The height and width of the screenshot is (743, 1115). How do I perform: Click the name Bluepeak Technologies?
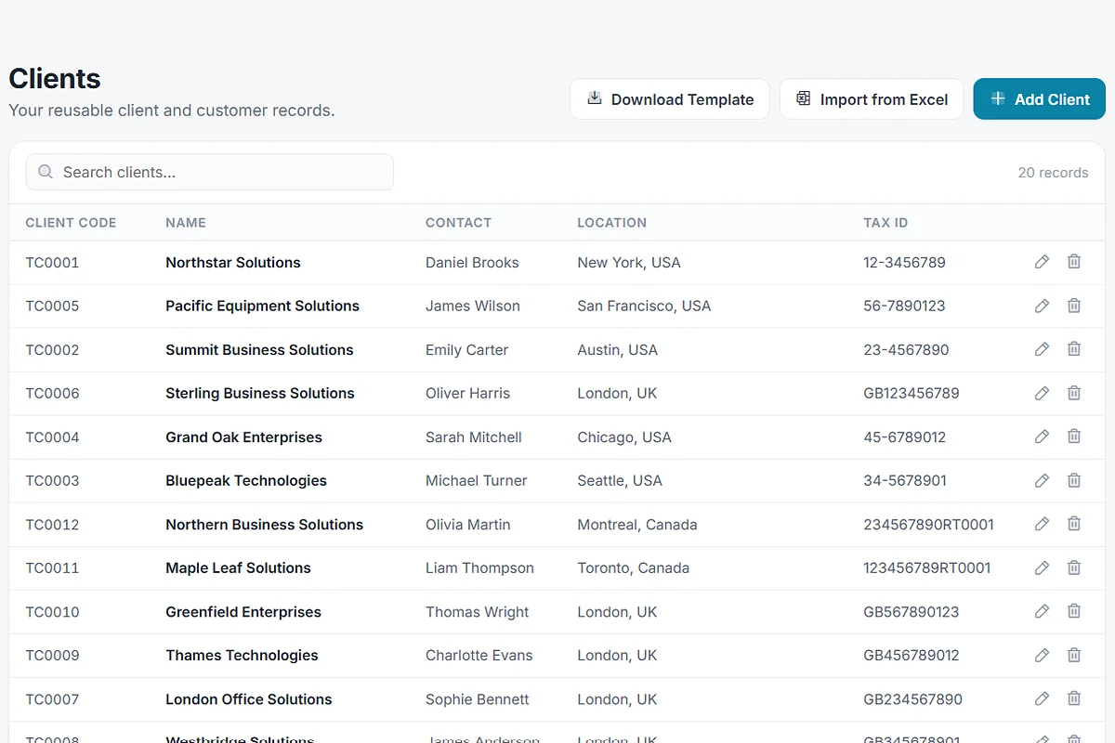[246, 480]
